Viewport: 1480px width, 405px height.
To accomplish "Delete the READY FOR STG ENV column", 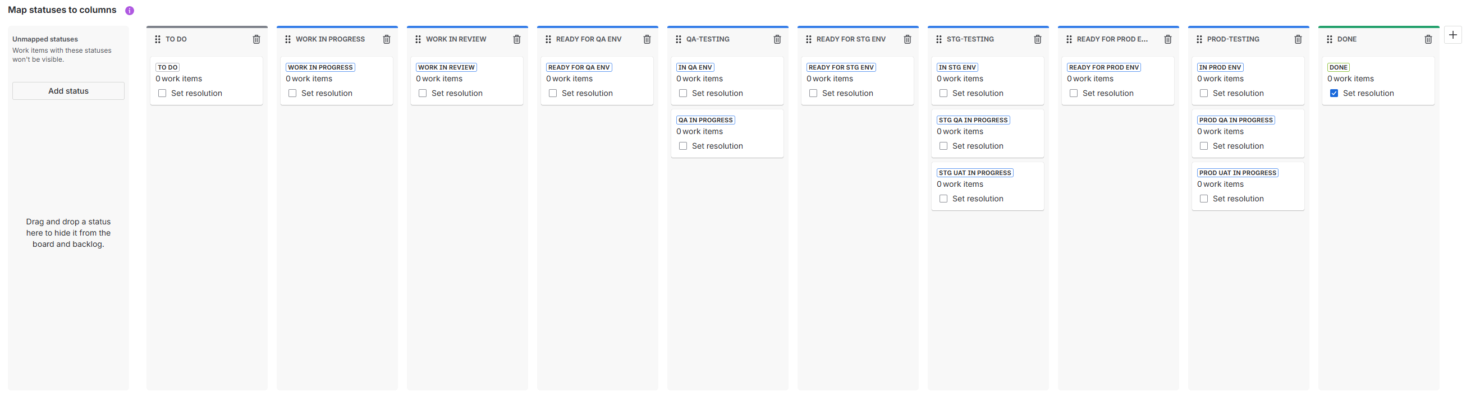I will click(908, 39).
